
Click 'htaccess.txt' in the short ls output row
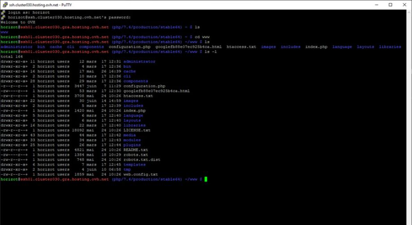[241, 47]
